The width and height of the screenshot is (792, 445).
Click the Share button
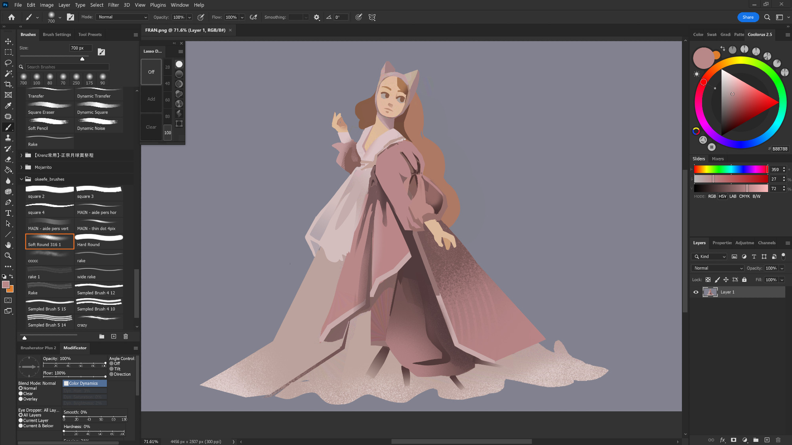748,17
